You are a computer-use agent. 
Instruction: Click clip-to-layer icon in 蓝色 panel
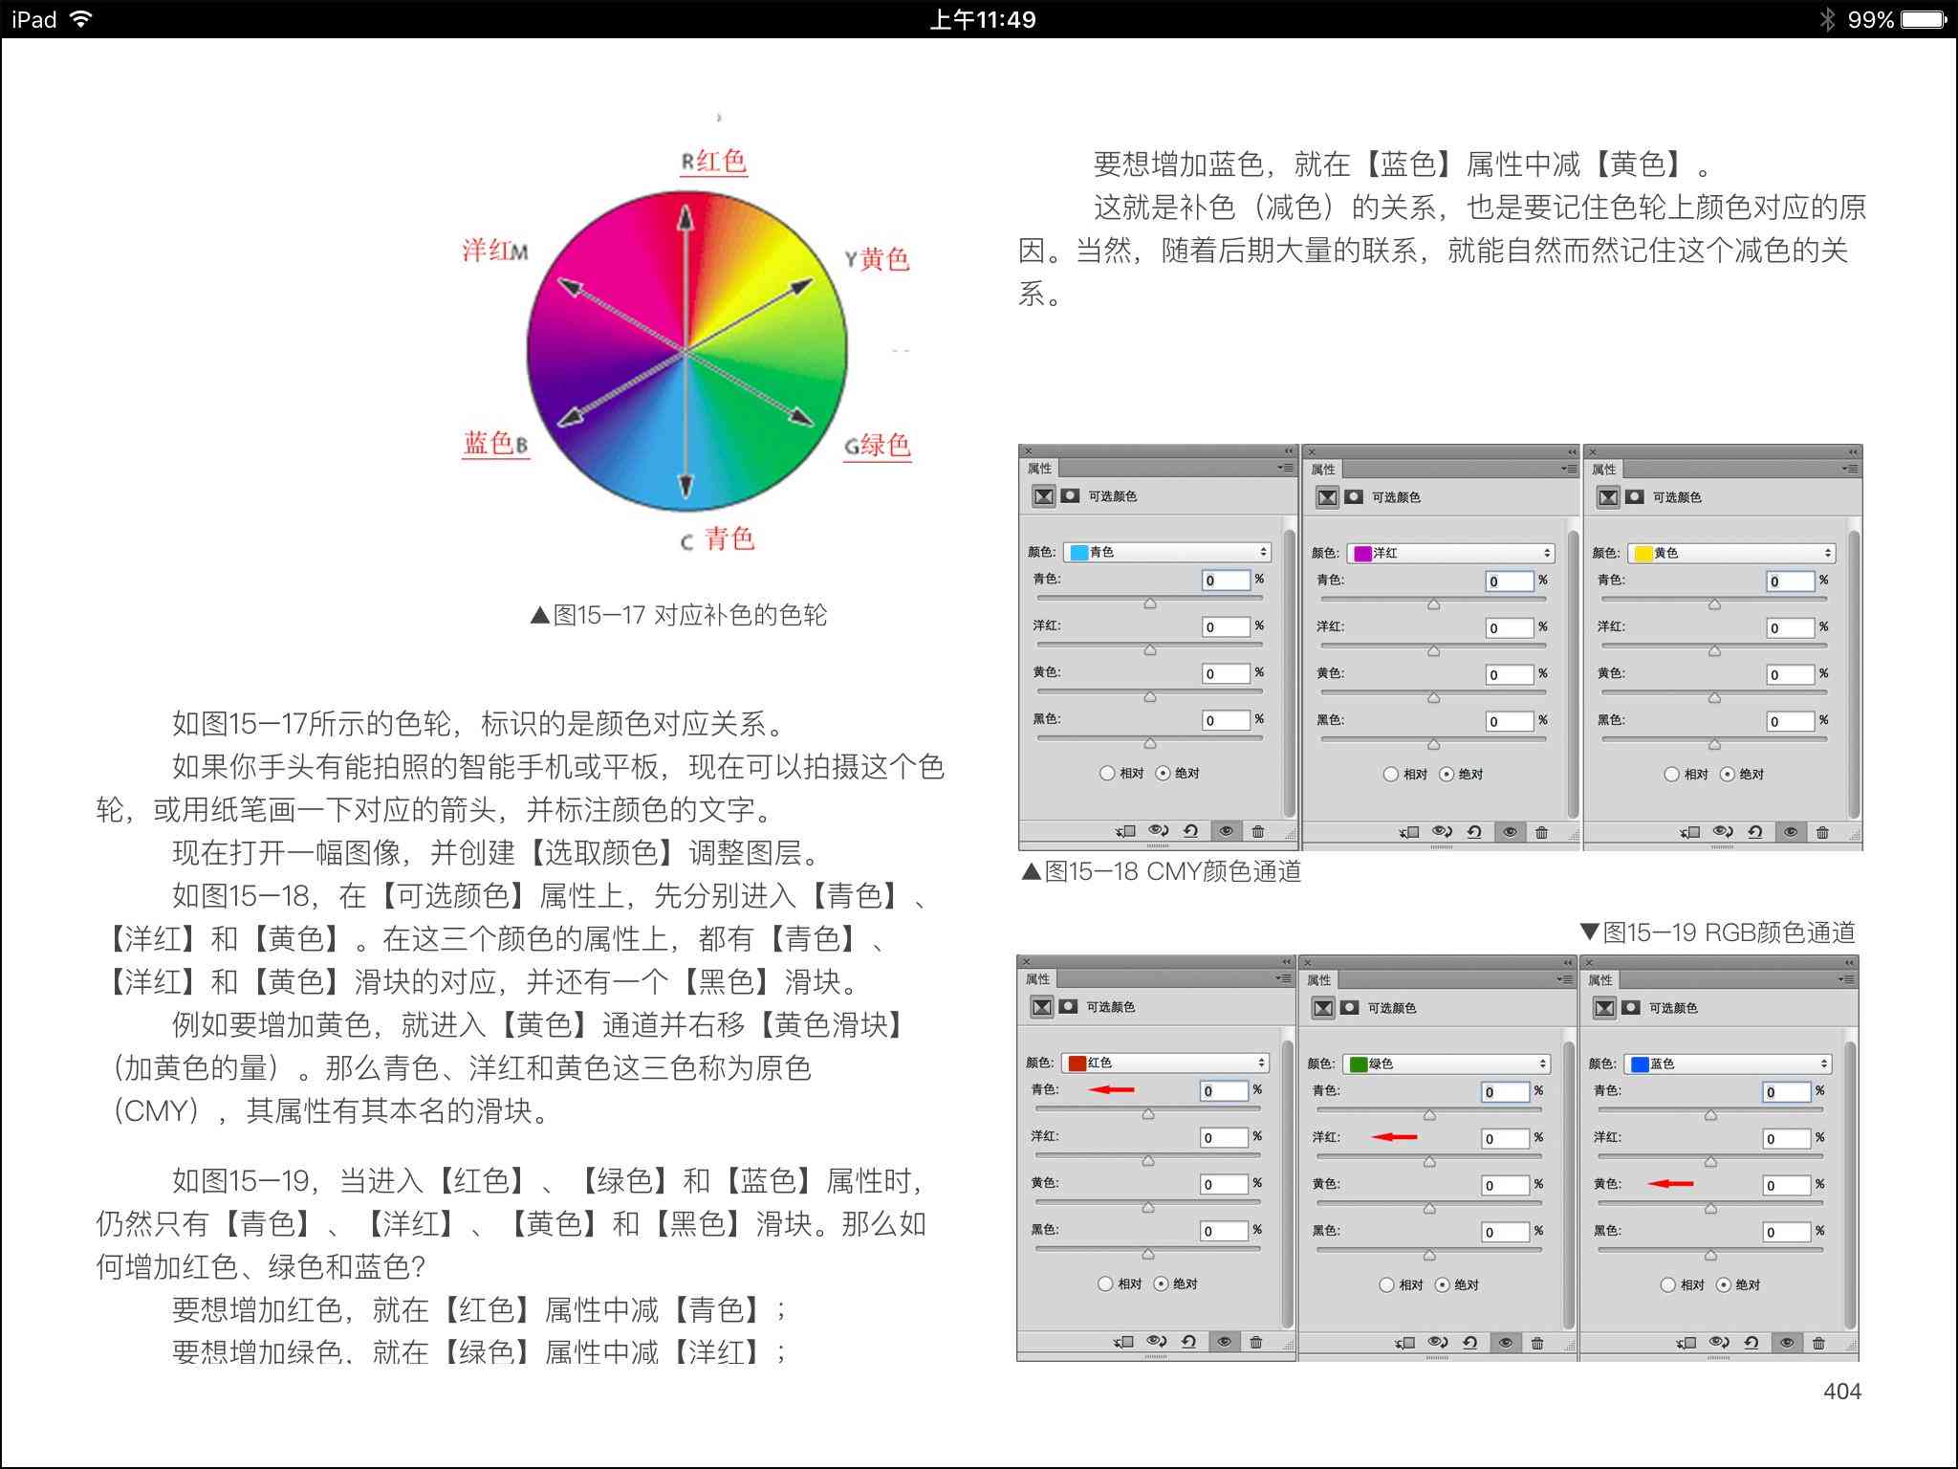(1686, 1344)
